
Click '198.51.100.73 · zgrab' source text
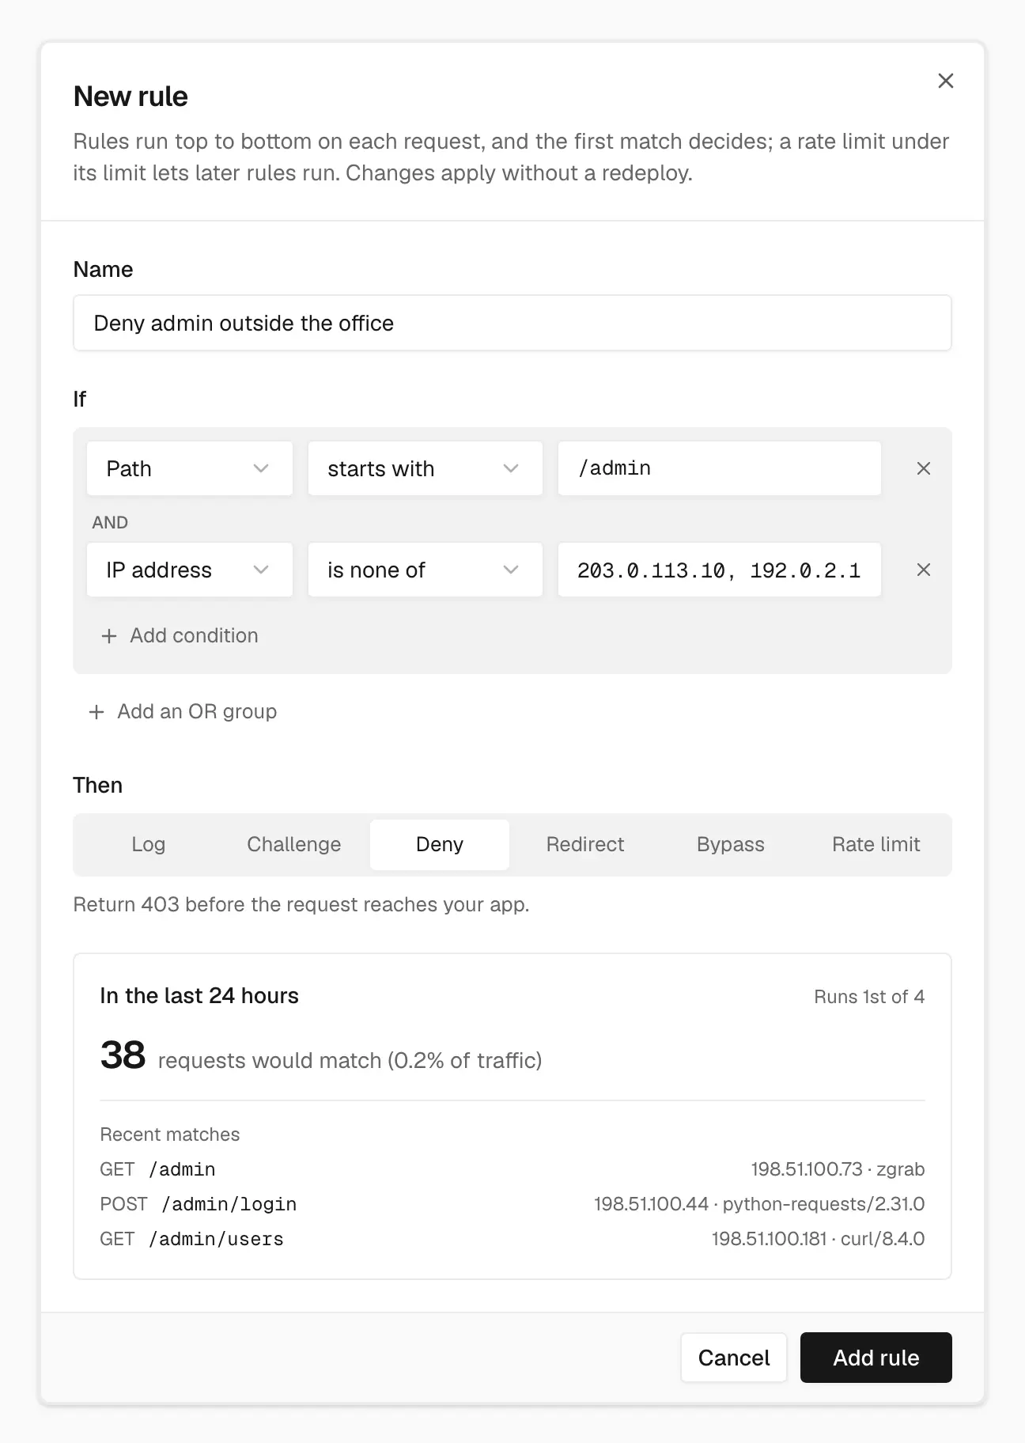838,1169
